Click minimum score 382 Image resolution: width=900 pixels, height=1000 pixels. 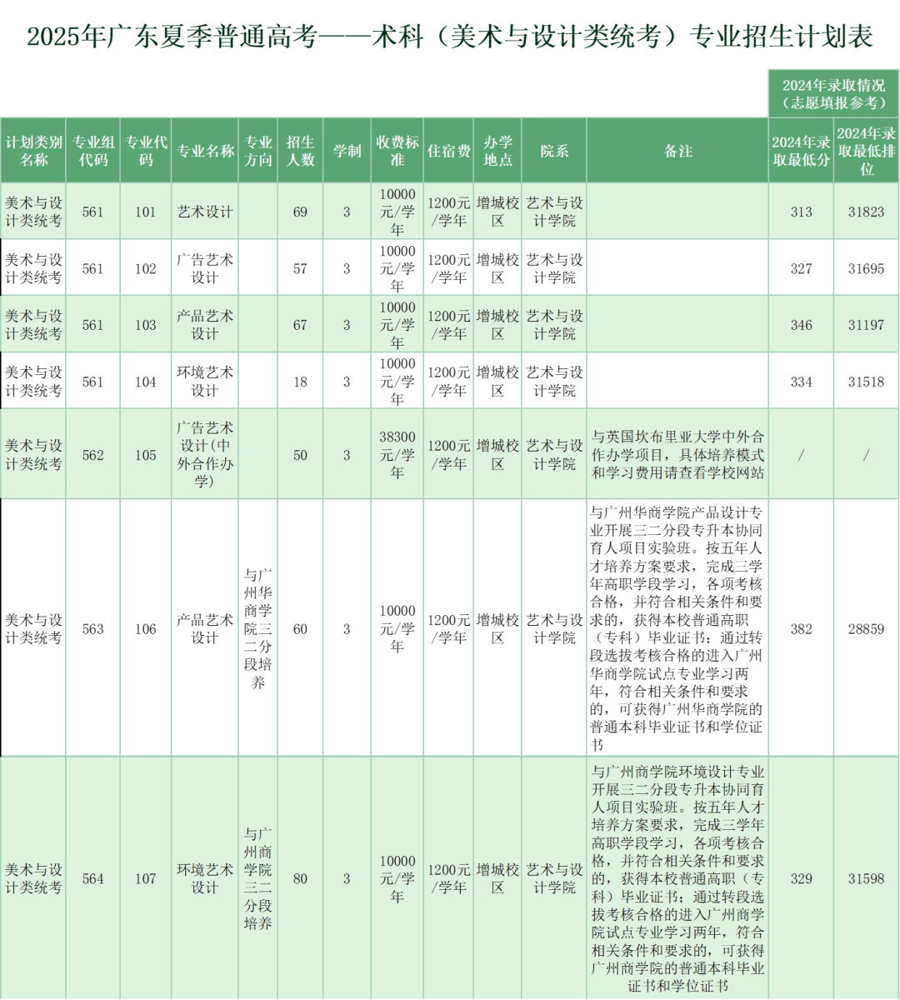click(801, 628)
